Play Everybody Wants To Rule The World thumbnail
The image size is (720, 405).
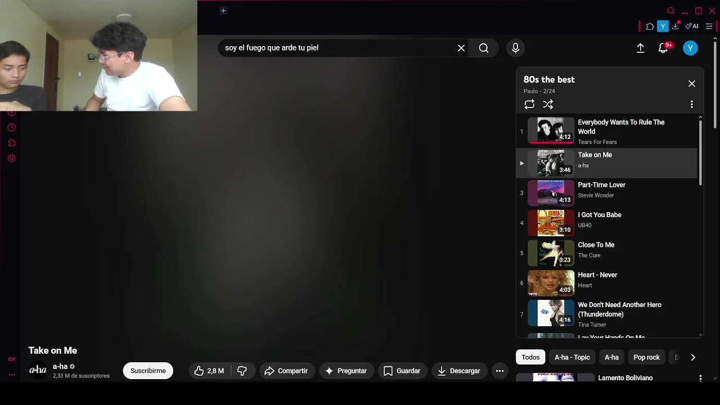[x=551, y=130]
